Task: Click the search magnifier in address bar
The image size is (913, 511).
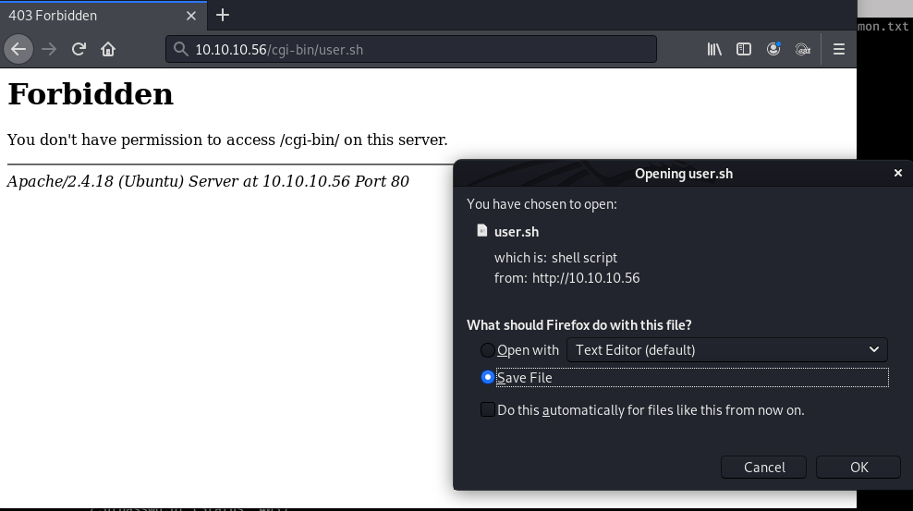Action: point(181,50)
